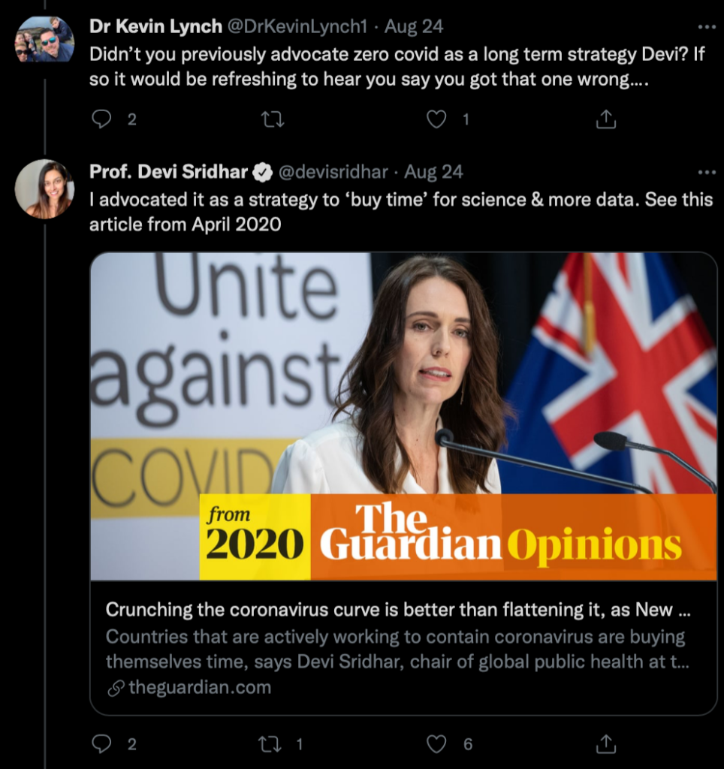
Task: Click the Dr Kevin Lynch display name
Action: (x=155, y=26)
